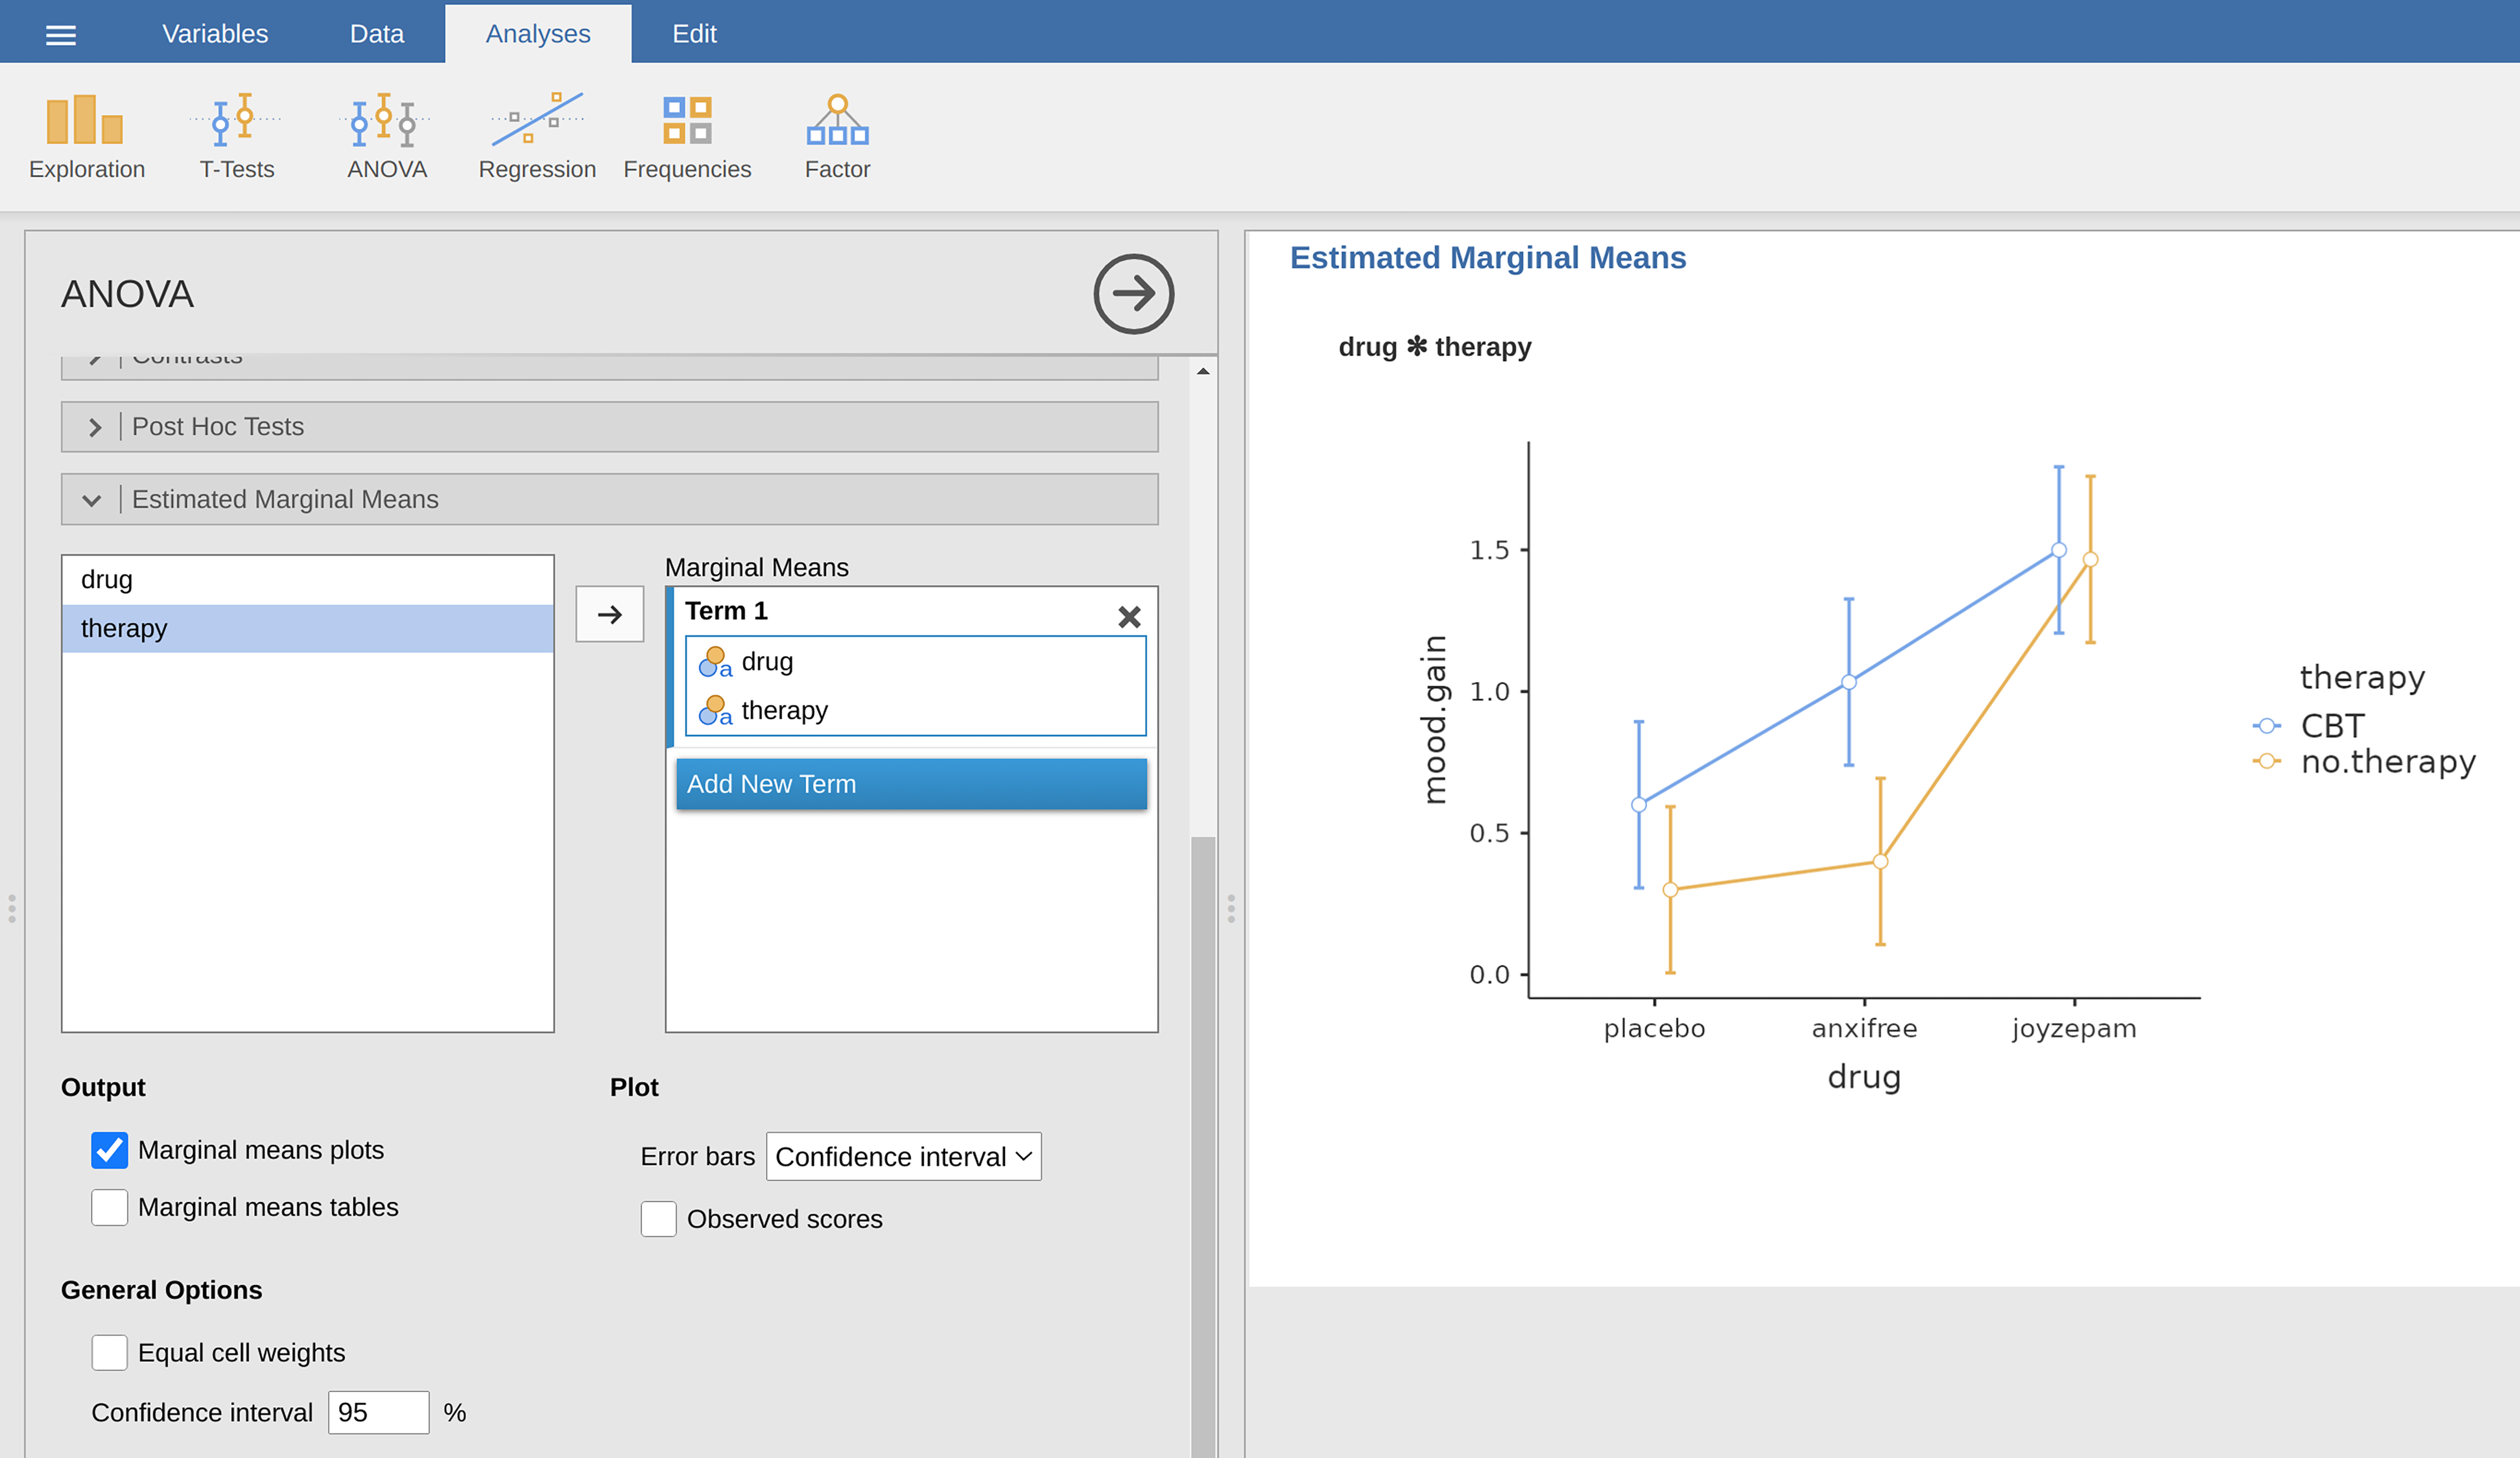Click the left panel resize handle dots
2520x1458 pixels.
tap(12, 908)
